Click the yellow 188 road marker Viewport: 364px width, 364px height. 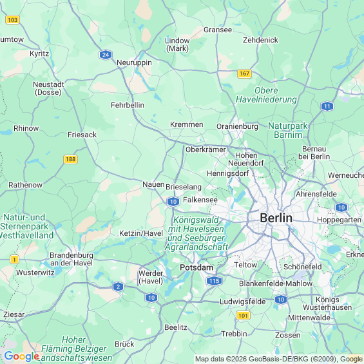pos(70,159)
